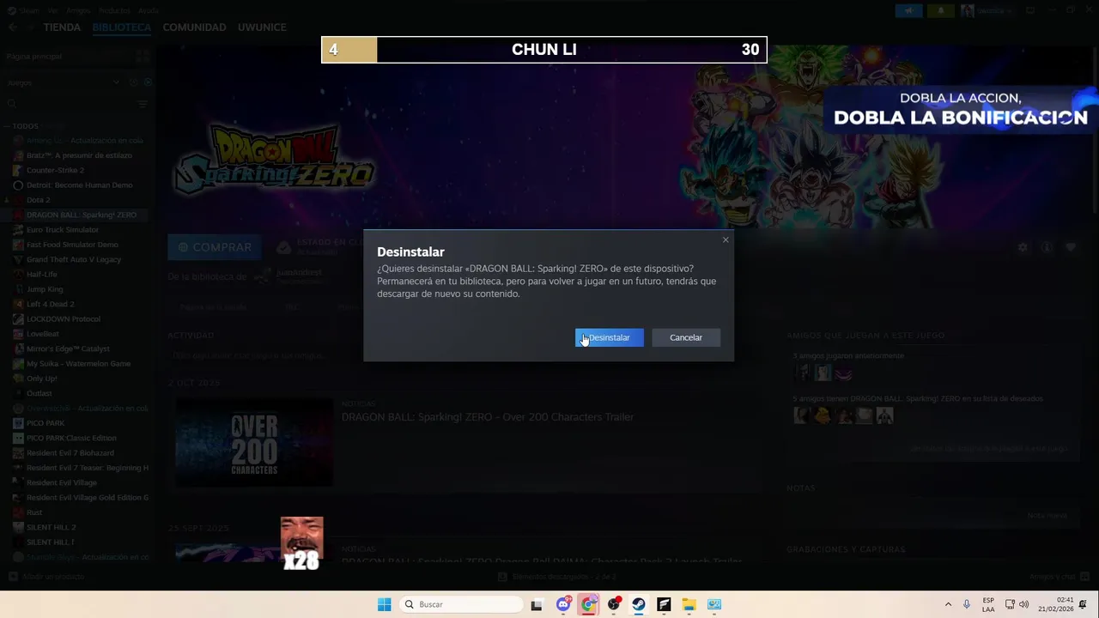Select Left 4 Dead 2

(x=50, y=304)
